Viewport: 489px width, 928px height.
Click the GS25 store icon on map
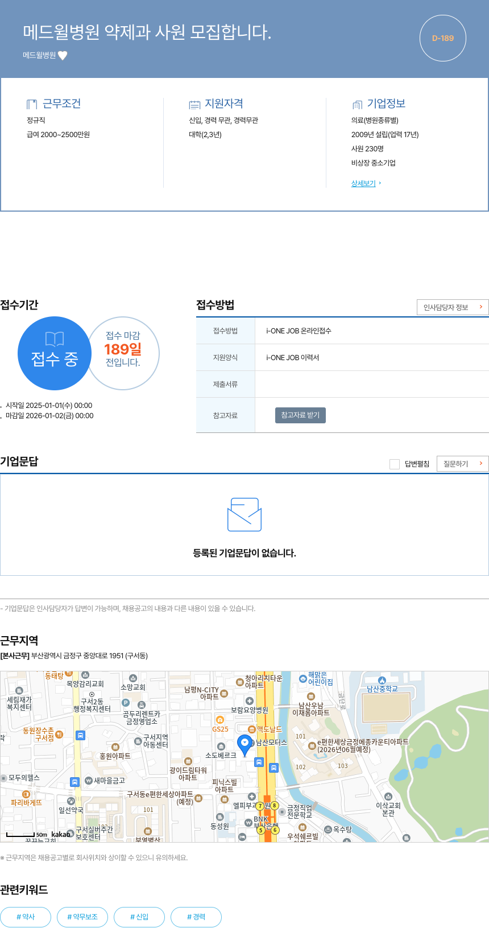[219, 720]
